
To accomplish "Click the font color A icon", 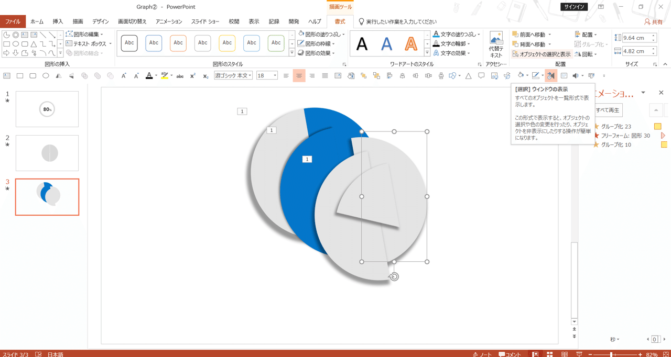I will pyautogui.click(x=149, y=76).
